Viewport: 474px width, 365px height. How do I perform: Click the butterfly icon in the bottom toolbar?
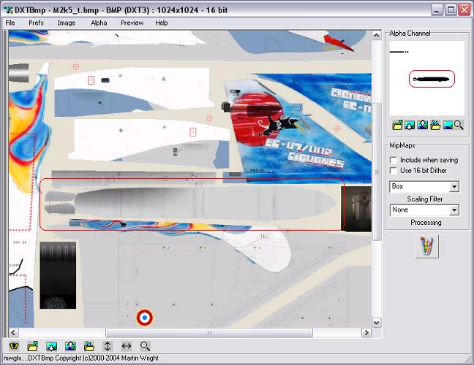coord(14,346)
